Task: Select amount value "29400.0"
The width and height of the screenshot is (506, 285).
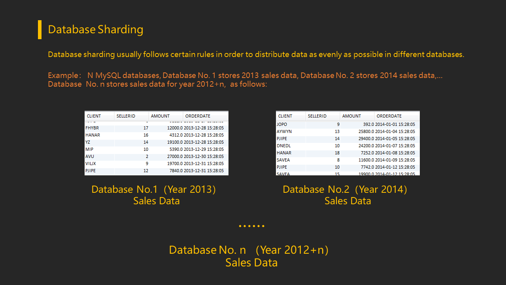Action: [x=365, y=139]
